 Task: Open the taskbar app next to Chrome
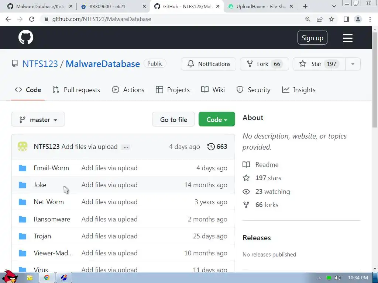pyautogui.click(x=63, y=278)
